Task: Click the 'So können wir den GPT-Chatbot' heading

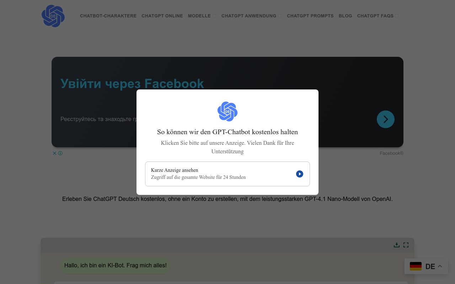Action: (227, 132)
